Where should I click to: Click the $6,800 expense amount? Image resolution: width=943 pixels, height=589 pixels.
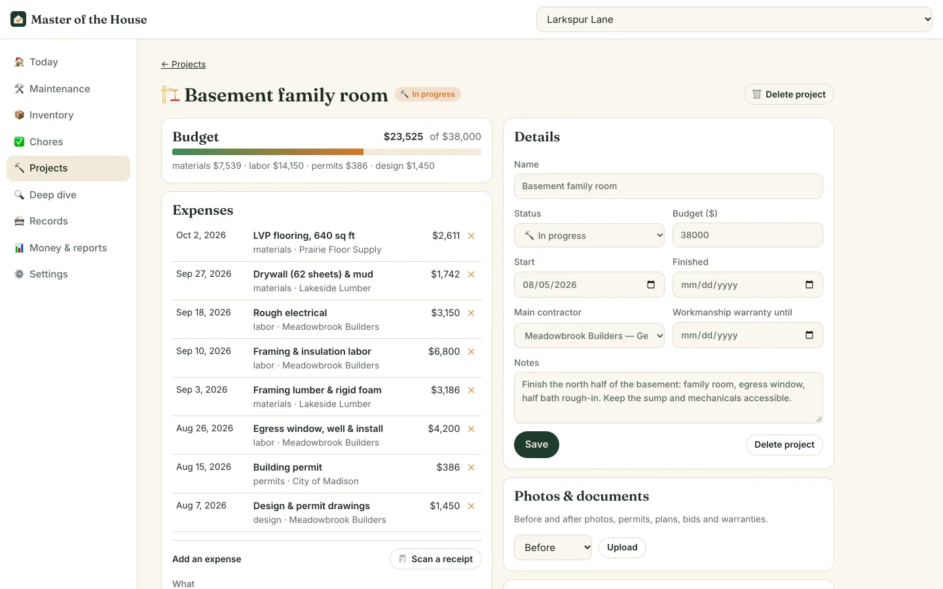(444, 351)
